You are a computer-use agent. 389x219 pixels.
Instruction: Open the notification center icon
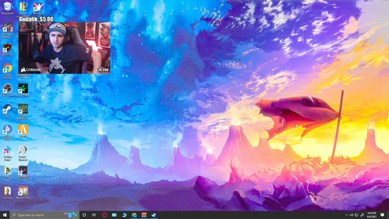[x=382, y=215]
